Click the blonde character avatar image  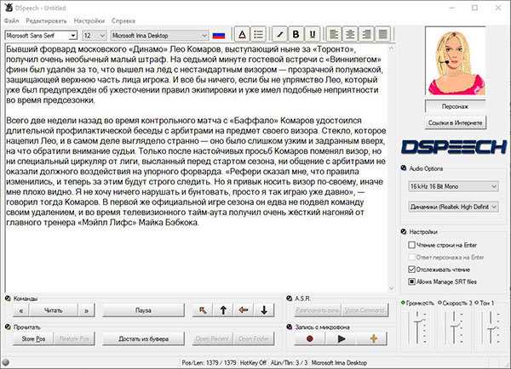456,62
